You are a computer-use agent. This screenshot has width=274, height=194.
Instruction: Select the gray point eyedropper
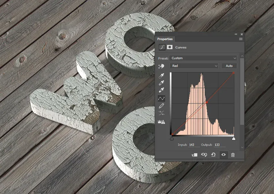coord(161,83)
